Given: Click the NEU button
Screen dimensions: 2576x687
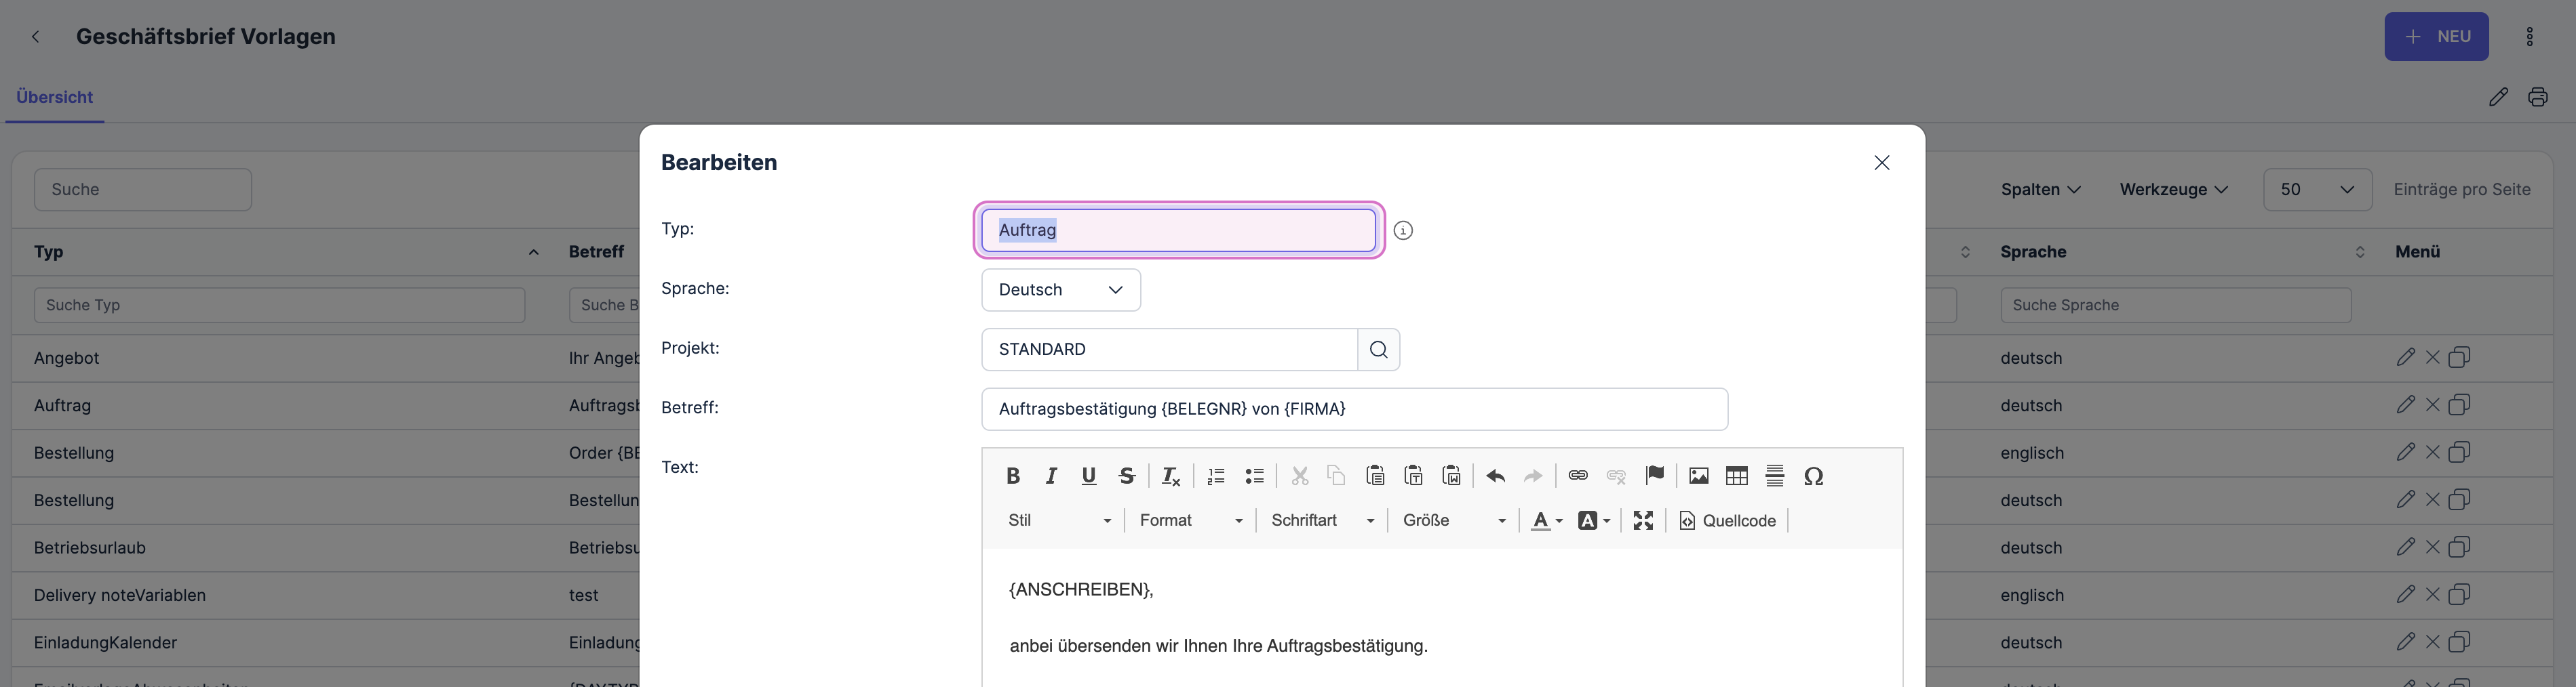Looking at the screenshot, I should 2435,37.
